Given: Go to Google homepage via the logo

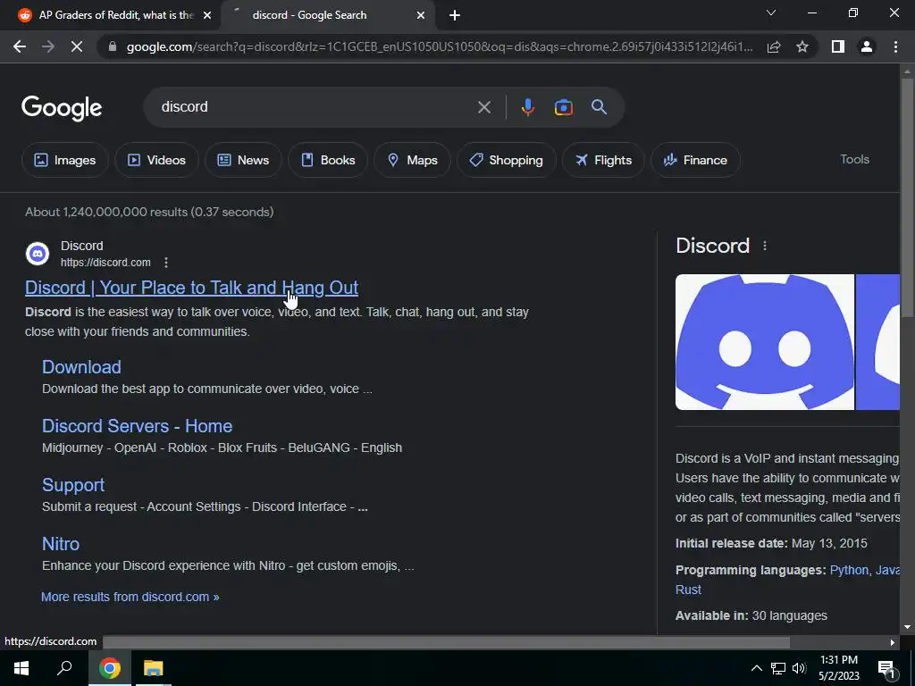Looking at the screenshot, I should [x=62, y=108].
